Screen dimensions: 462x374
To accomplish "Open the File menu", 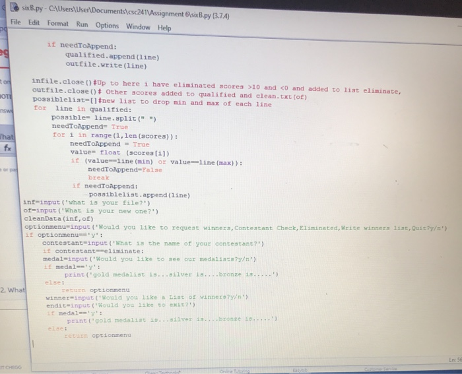I will [x=16, y=22].
